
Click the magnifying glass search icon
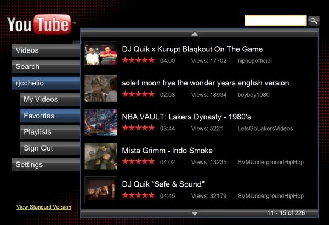click(x=314, y=21)
